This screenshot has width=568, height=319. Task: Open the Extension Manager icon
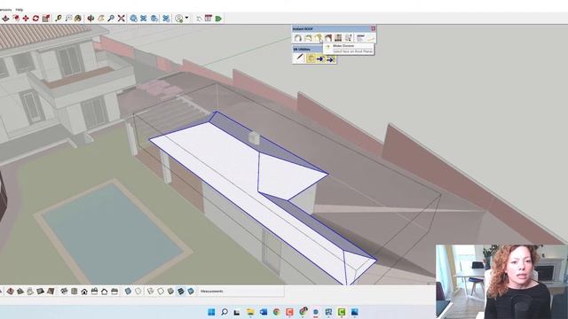[x=166, y=18]
